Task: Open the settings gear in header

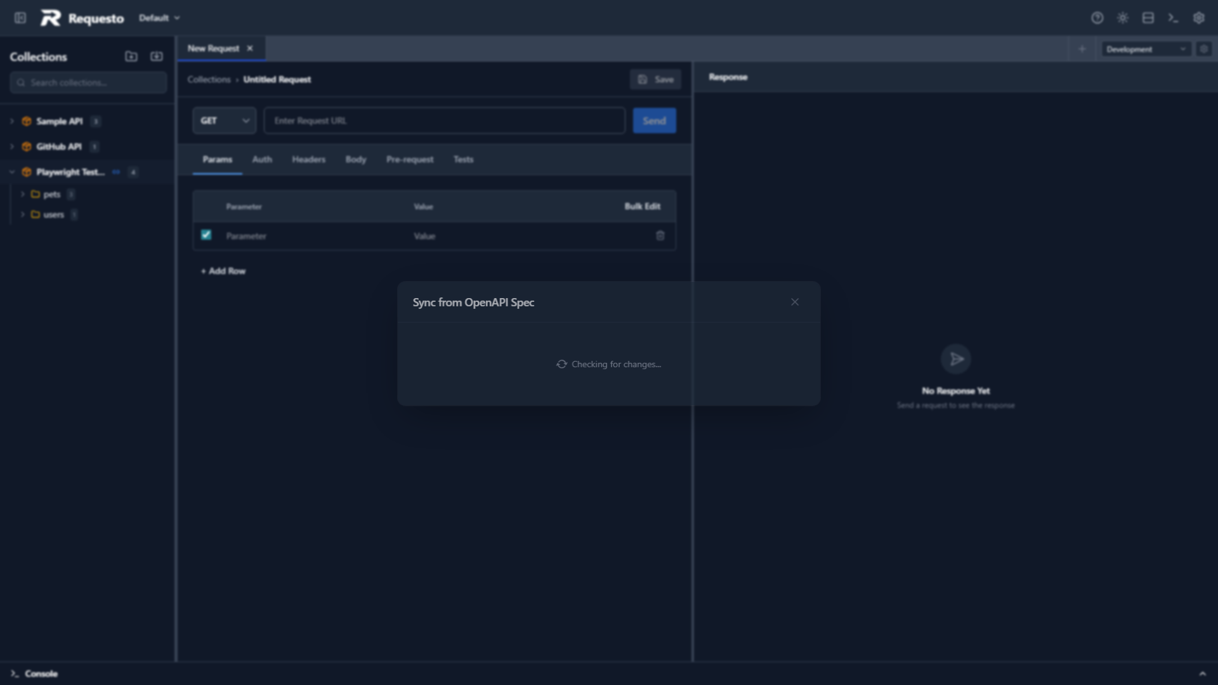Action: (1199, 18)
